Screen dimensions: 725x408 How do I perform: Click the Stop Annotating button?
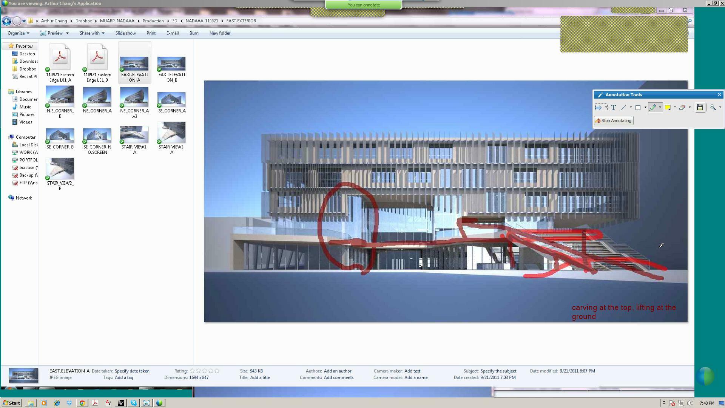click(x=614, y=121)
